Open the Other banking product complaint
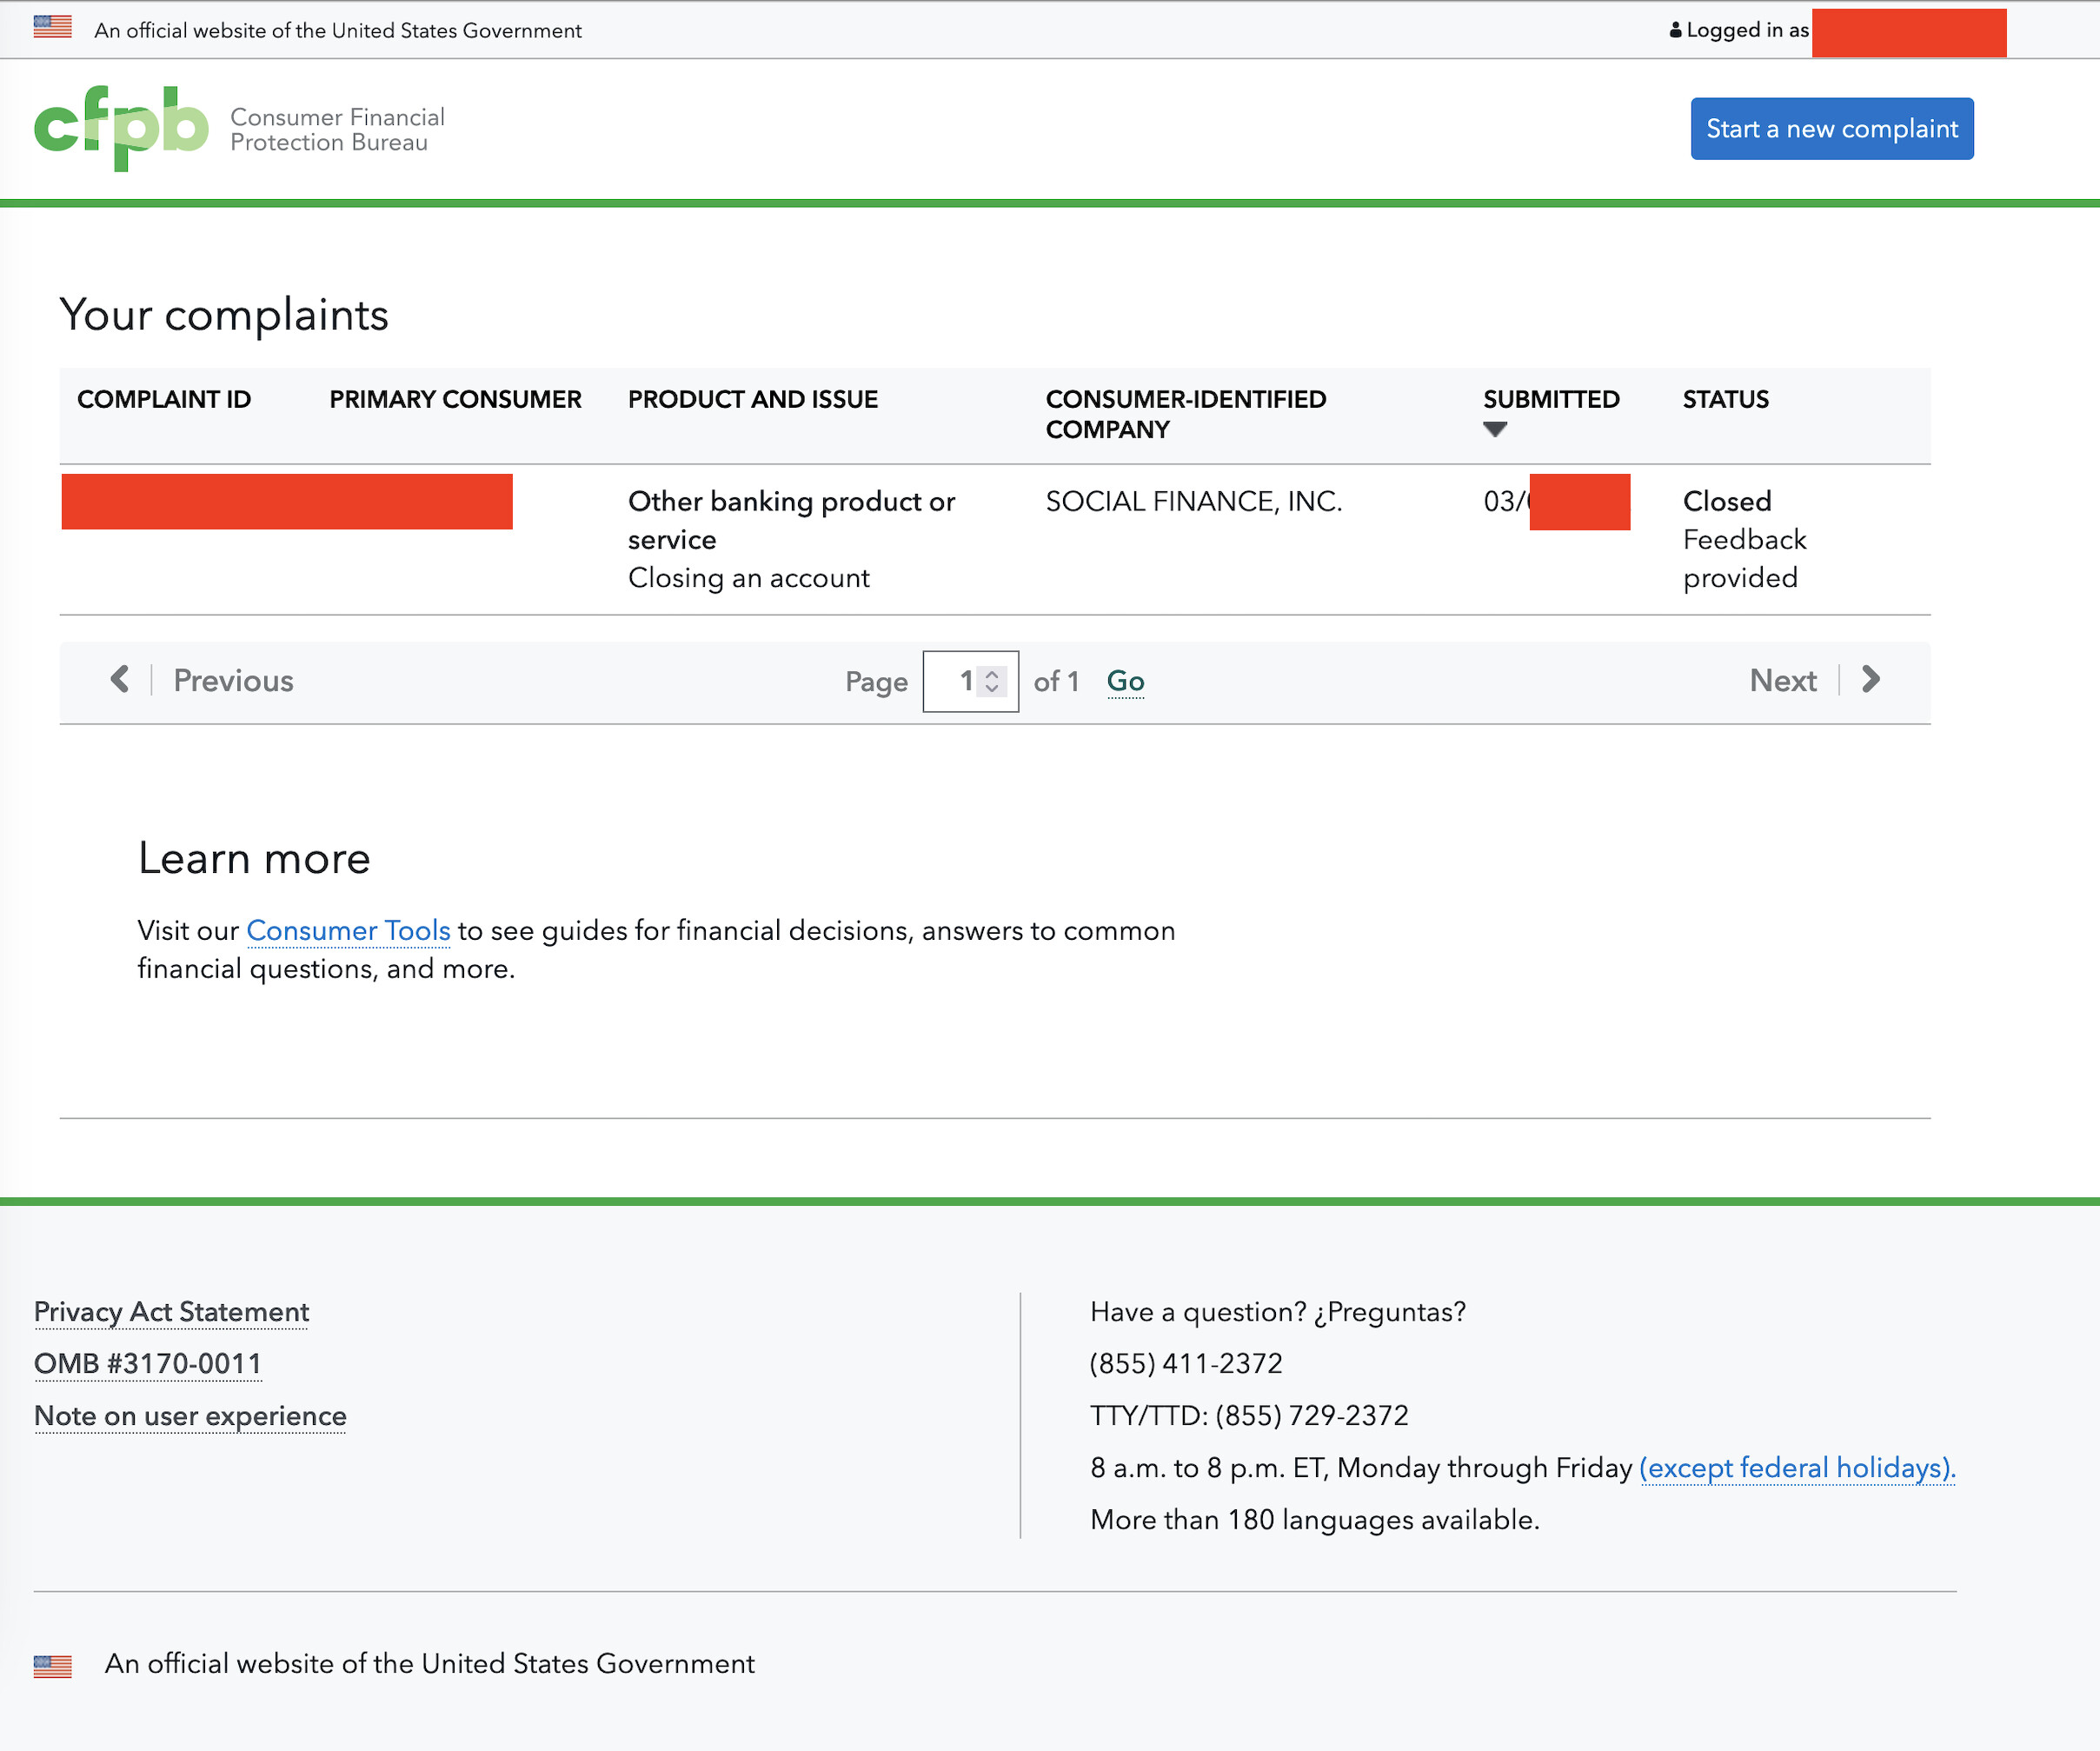Screen dimensions: 2100x1751 pos(790,502)
